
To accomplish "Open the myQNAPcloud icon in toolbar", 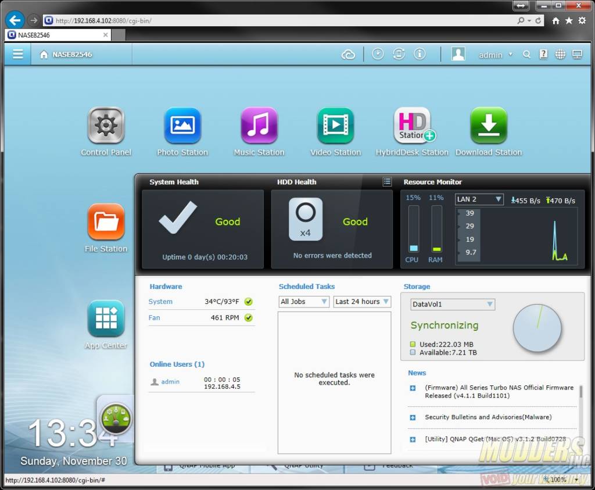I will pyautogui.click(x=348, y=55).
